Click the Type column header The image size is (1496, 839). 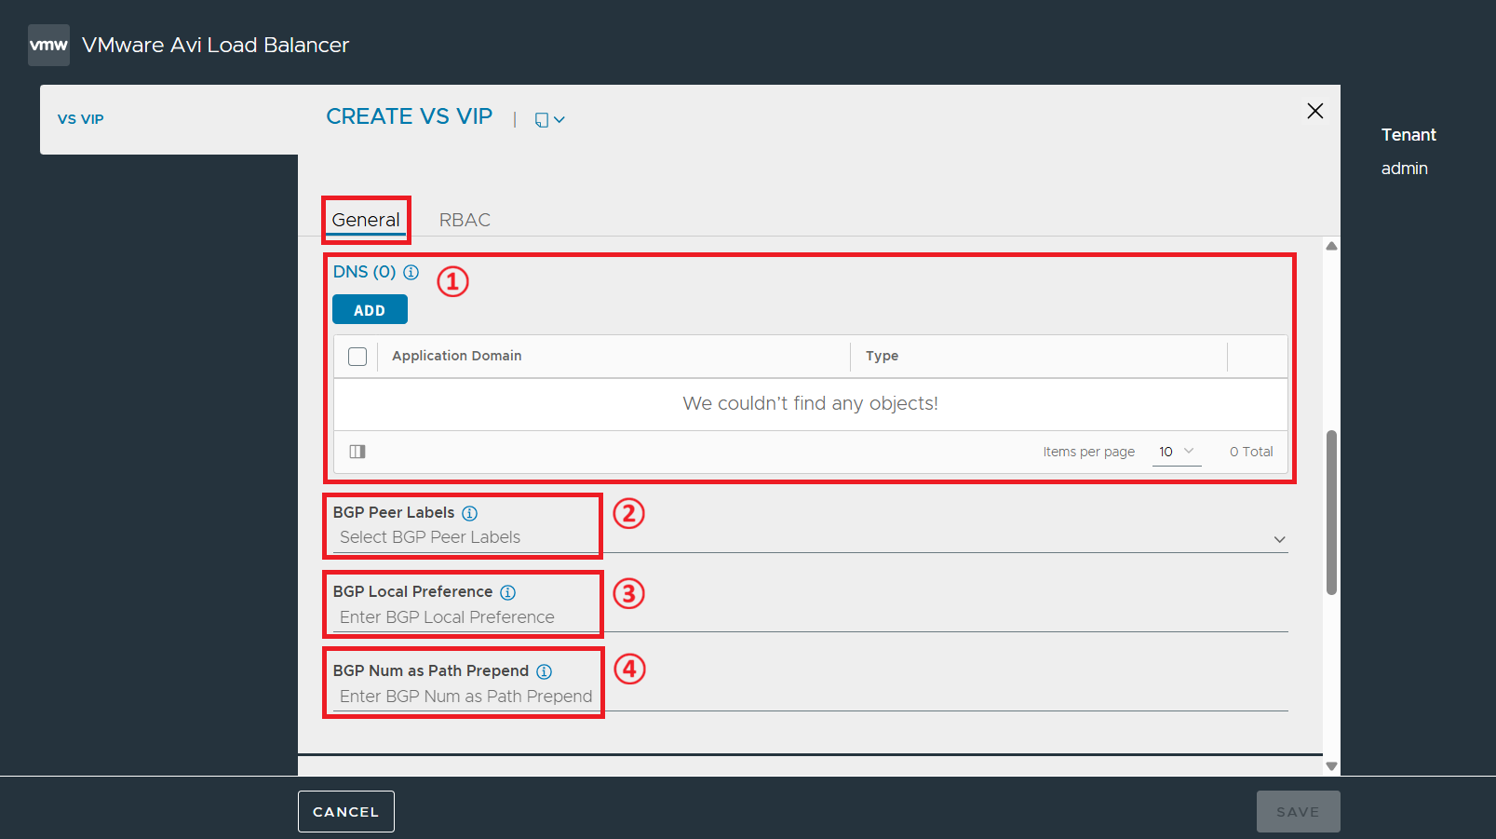(x=882, y=356)
